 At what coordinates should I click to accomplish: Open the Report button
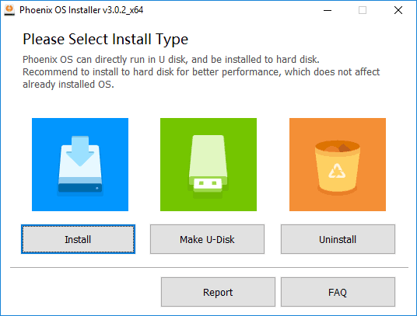coord(218,292)
